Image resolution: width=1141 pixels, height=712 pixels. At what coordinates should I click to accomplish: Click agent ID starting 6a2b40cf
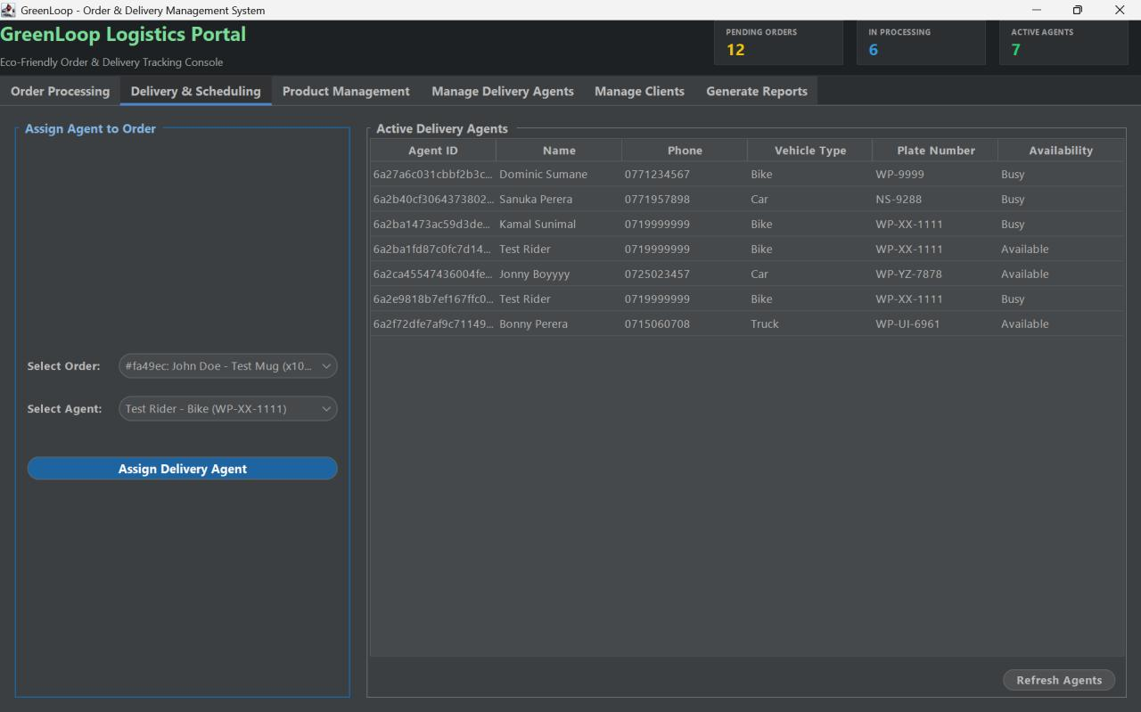[433, 200]
